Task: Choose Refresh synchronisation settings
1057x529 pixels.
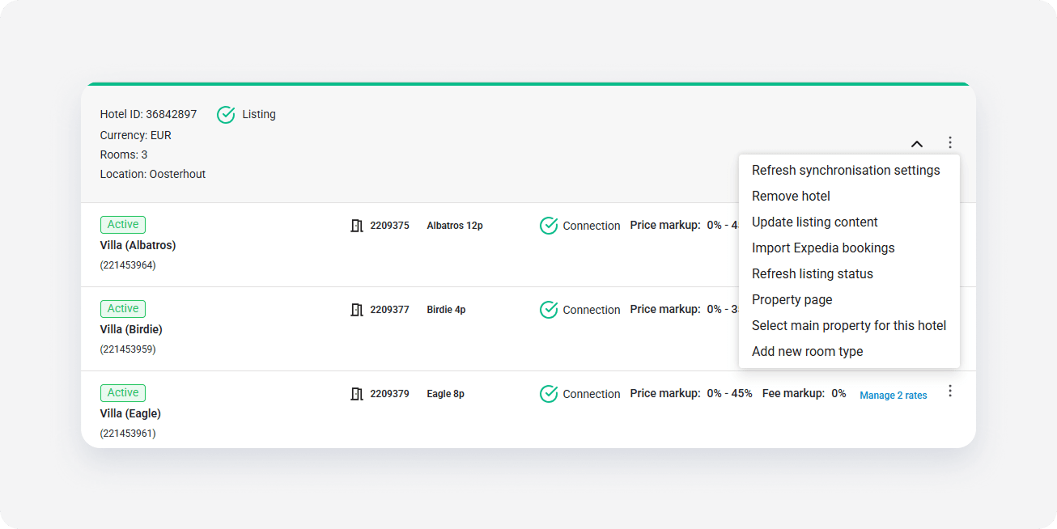Action: click(849, 171)
